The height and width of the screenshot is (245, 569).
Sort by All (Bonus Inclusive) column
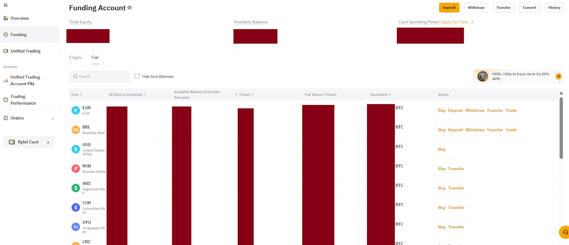[x=127, y=95]
